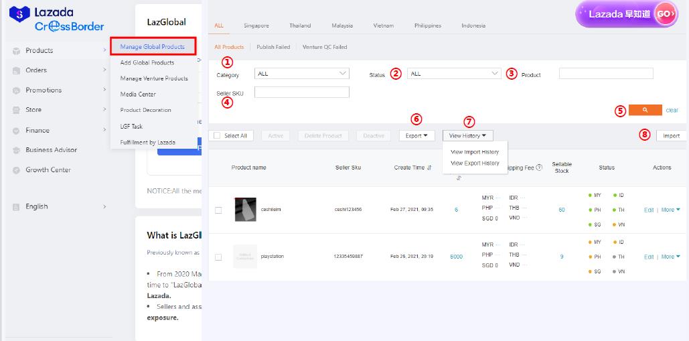
Task: Open the View History dropdown button
Action: coord(467,136)
